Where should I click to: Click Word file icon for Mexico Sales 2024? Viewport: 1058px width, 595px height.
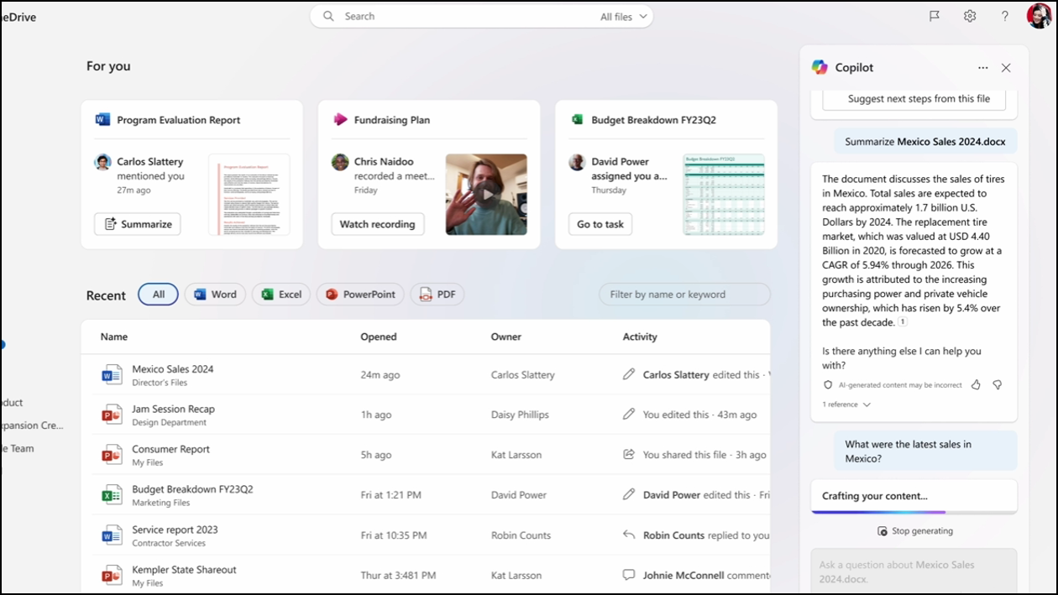click(x=112, y=375)
